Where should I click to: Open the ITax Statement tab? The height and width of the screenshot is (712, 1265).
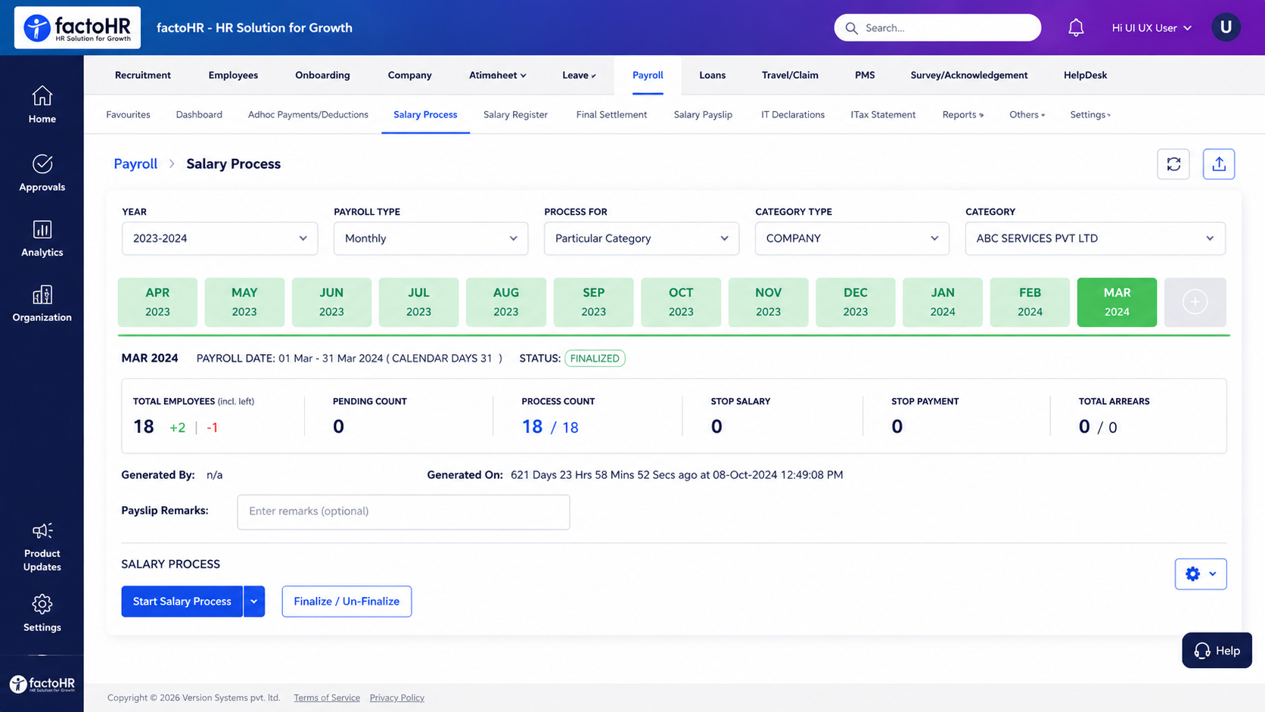point(883,115)
